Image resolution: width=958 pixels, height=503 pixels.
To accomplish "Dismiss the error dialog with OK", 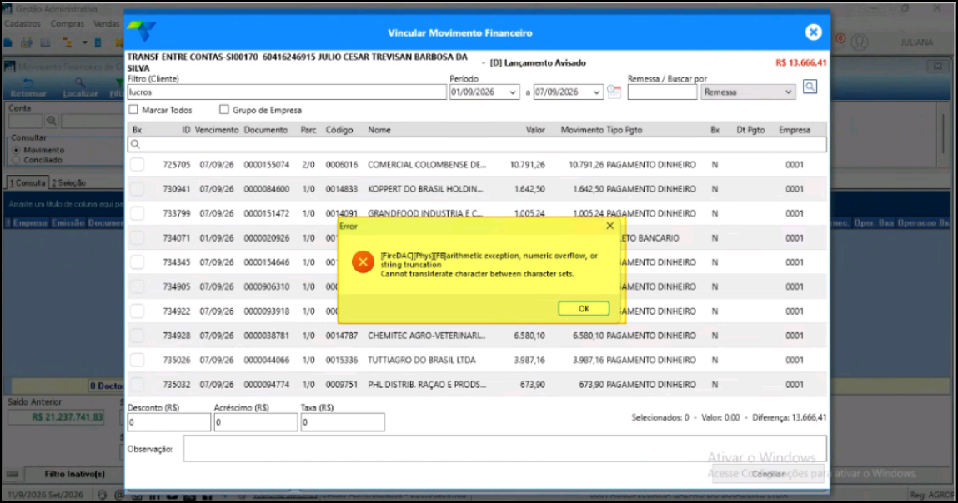I will click(x=584, y=309).
